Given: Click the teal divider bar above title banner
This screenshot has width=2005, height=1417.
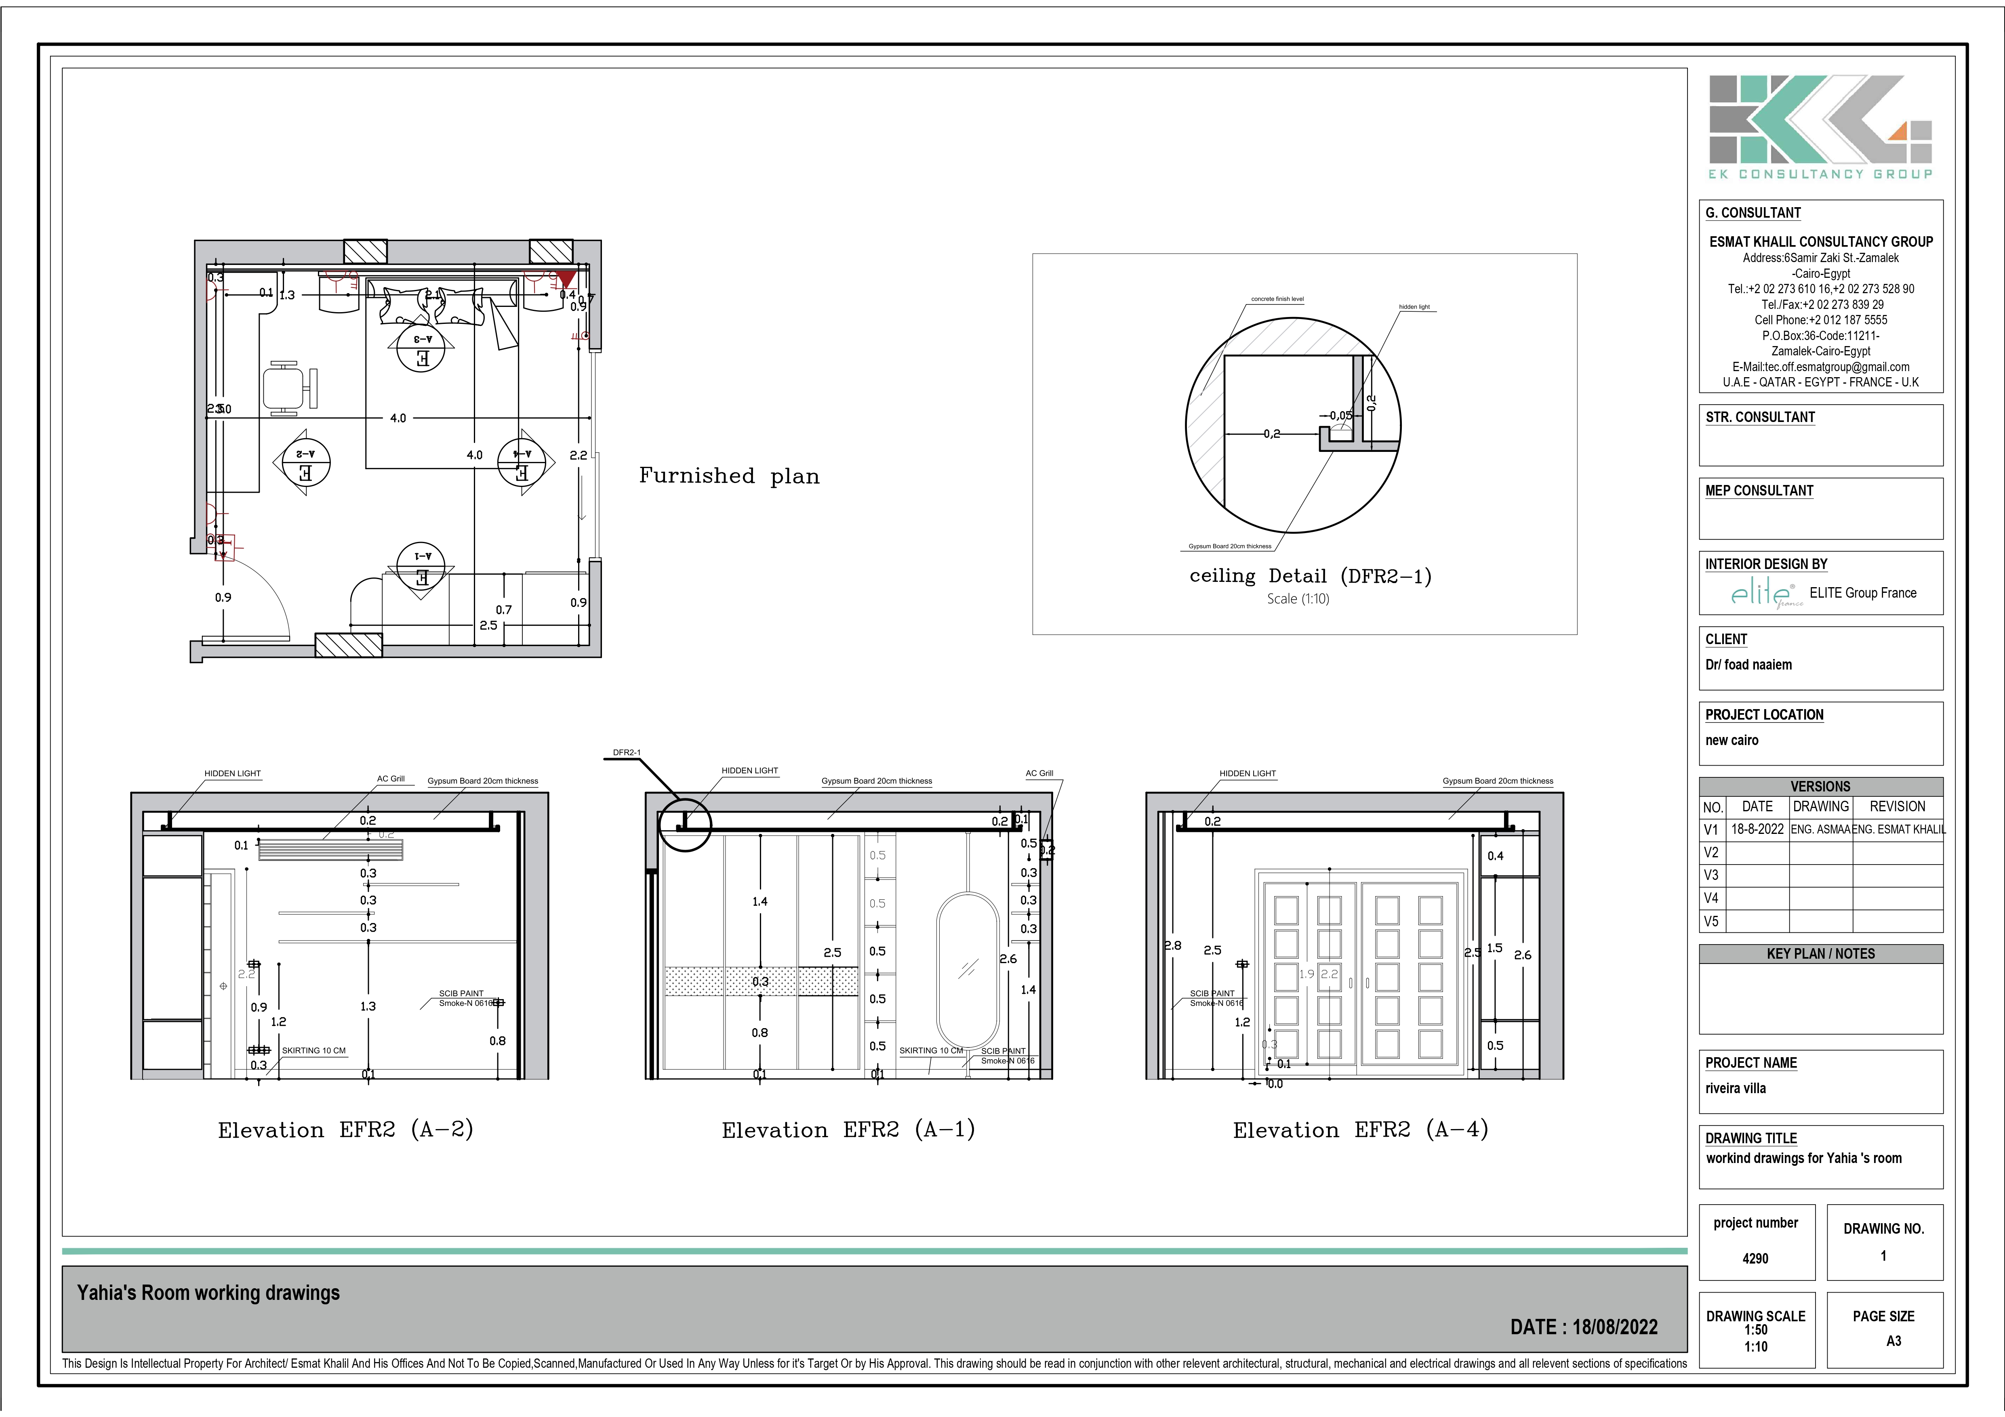Looking at the screenshot, I should click(x=873, y=1251).
